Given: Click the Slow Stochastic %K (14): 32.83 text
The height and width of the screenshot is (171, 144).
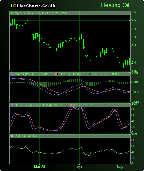Looking at the screenshot, I should 38,105.
